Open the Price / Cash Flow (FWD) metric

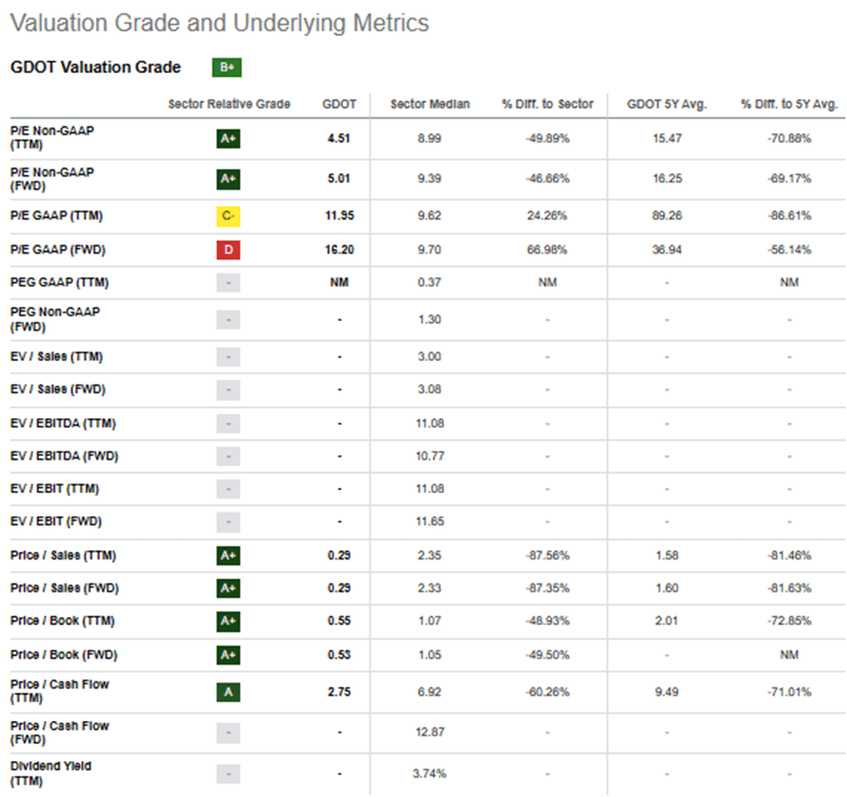pyautogui.click(x=60, y=732)
